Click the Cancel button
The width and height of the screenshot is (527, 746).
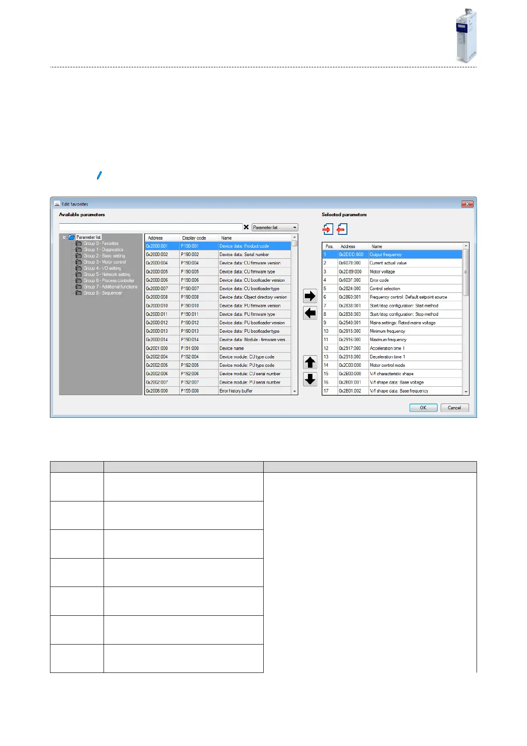click(x=454, y=408)
